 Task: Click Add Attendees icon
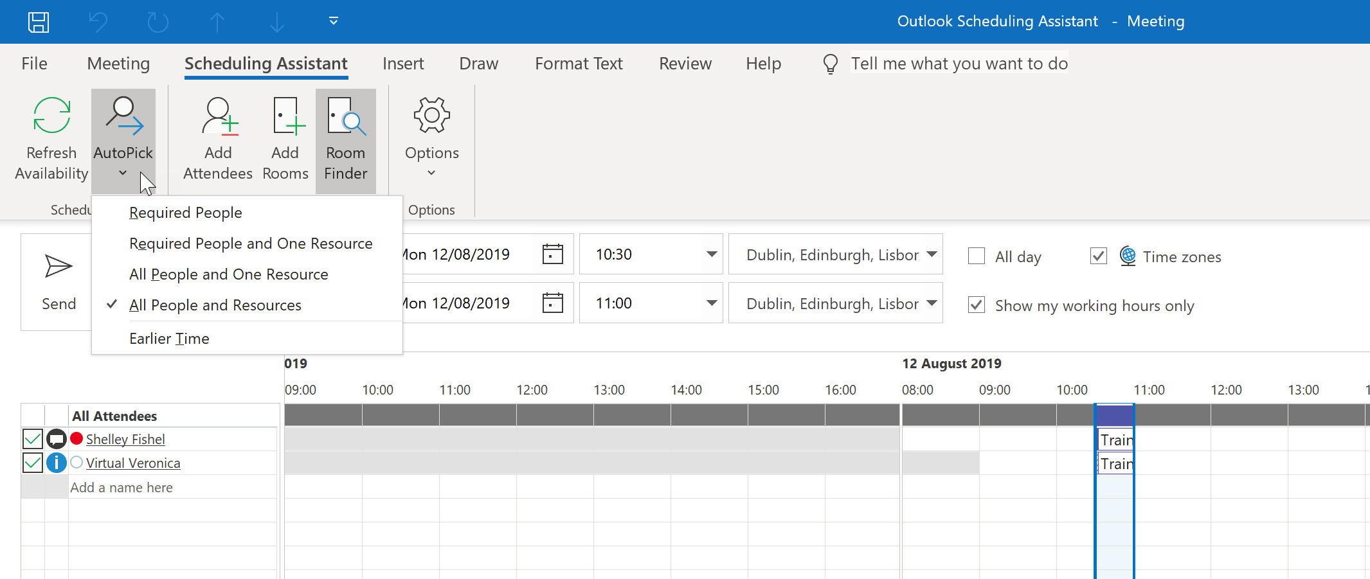220,116
